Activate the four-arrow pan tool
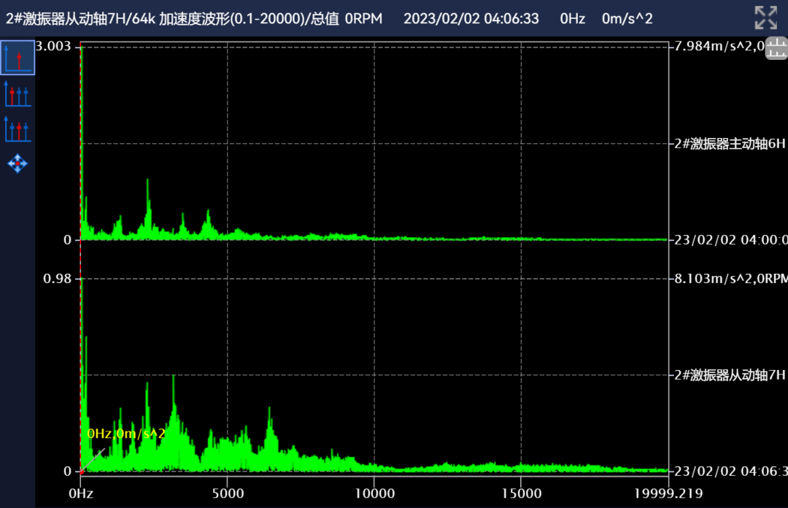This screenshot has width=788, height=508. (18, 163)
